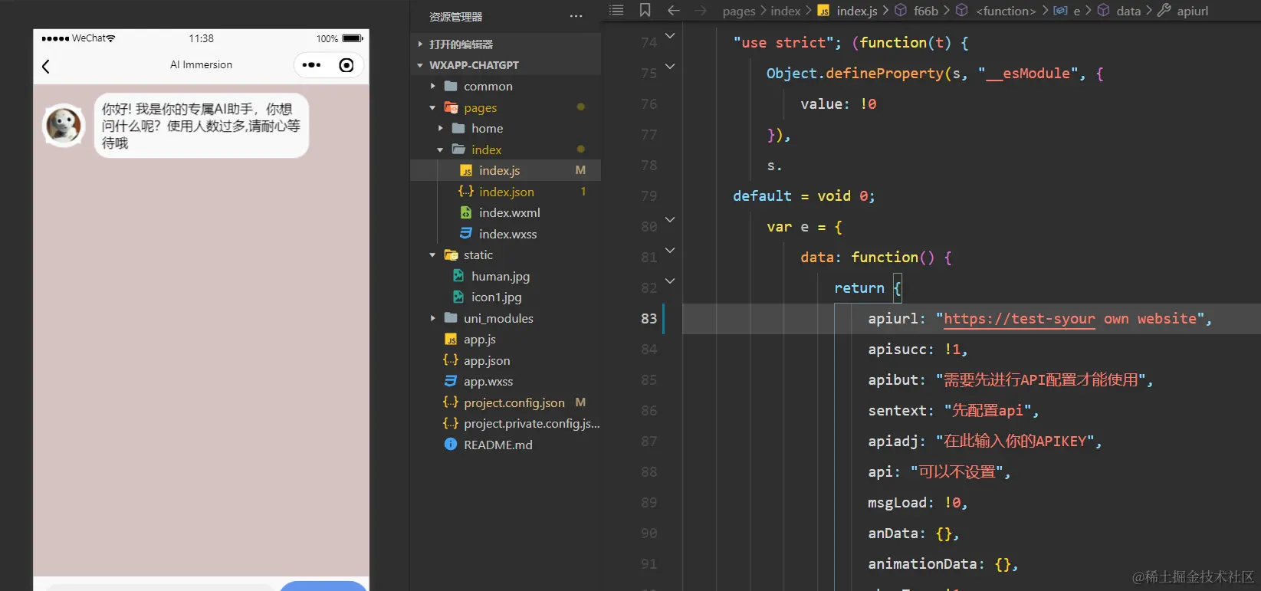Click the AI greeting chat bubble
Screen dimensions: 1261x591
click(x=201, y=126)
